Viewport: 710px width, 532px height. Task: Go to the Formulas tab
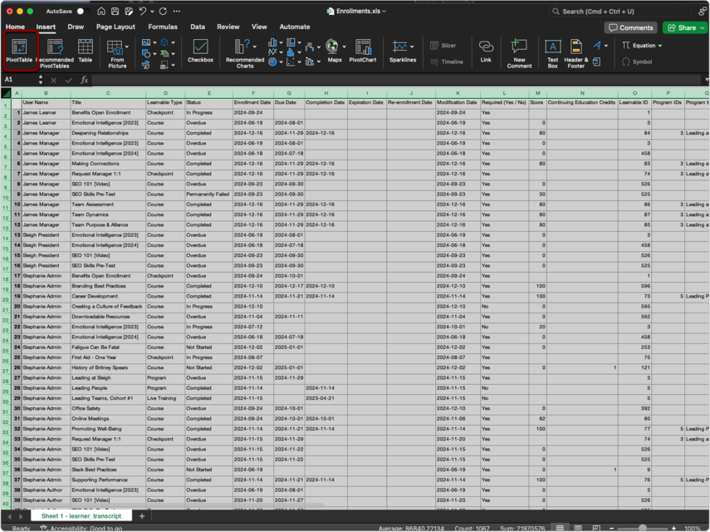163,27
